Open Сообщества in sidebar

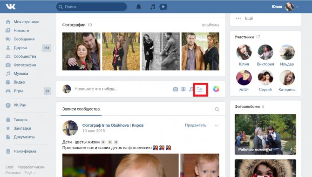[25, 56]
